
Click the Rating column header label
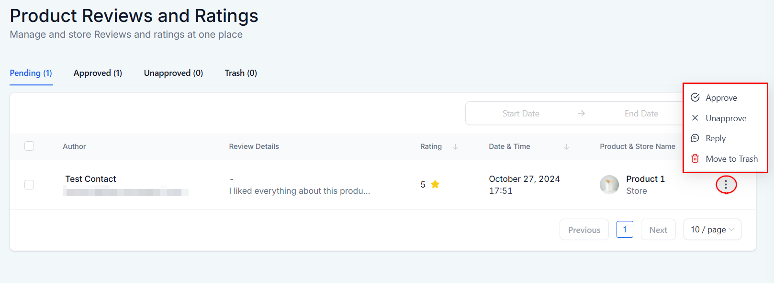coord(431,147)
